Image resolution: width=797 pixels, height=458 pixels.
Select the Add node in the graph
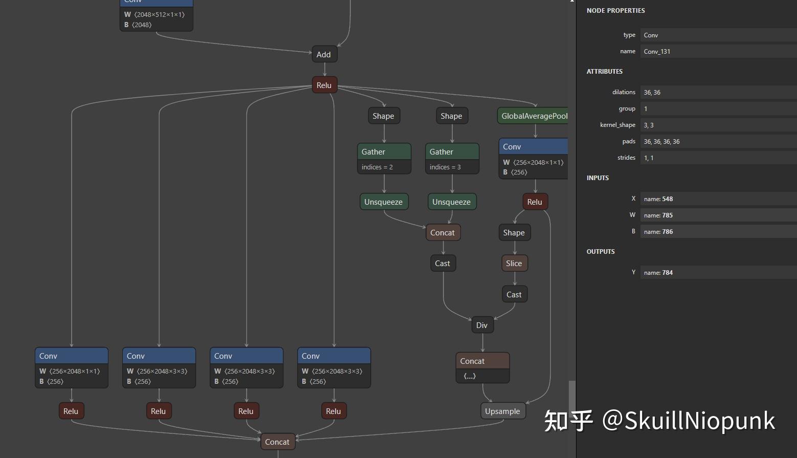(324, 54)
